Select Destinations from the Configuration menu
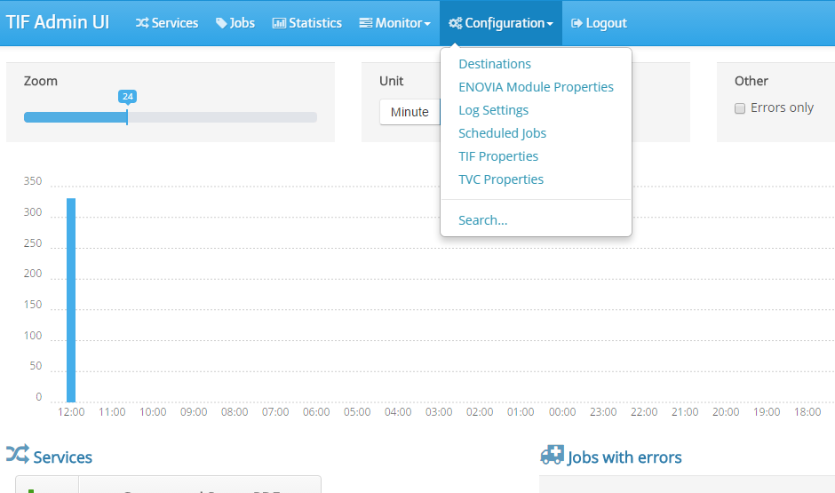835x493 pixels. pos(495,64)
